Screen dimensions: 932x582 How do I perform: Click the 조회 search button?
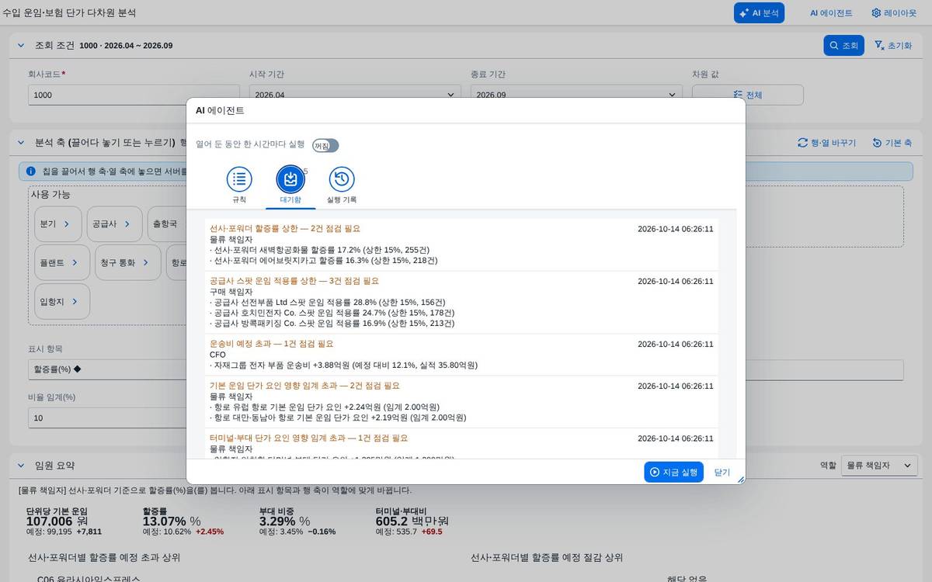(x=843, y=45)
